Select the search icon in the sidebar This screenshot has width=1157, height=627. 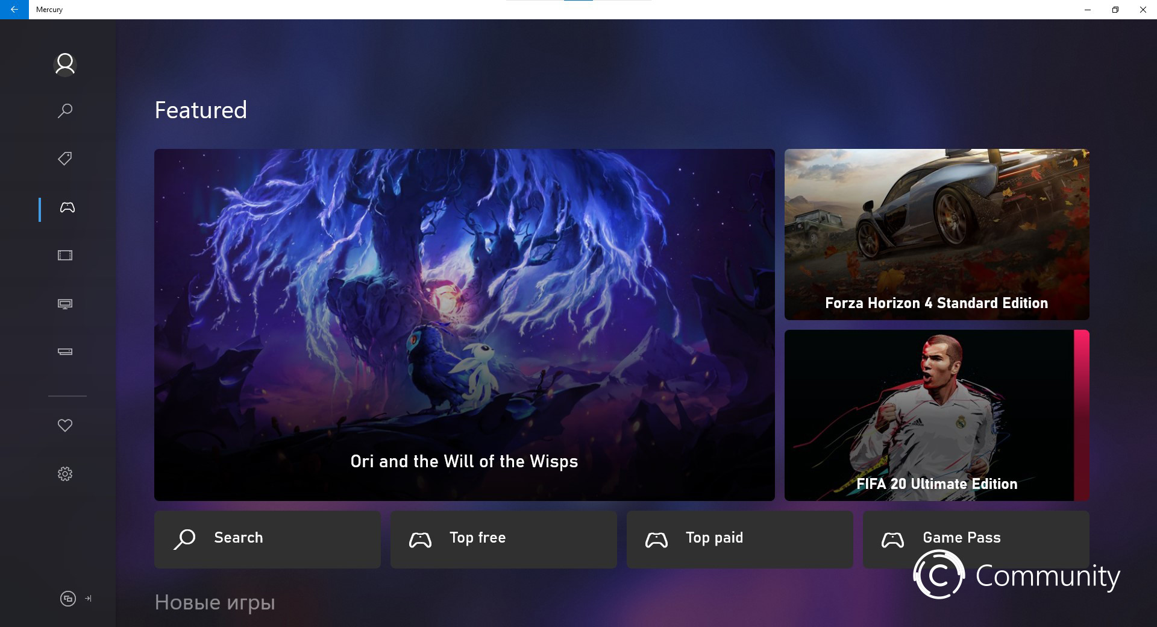[x=64, y=111]
